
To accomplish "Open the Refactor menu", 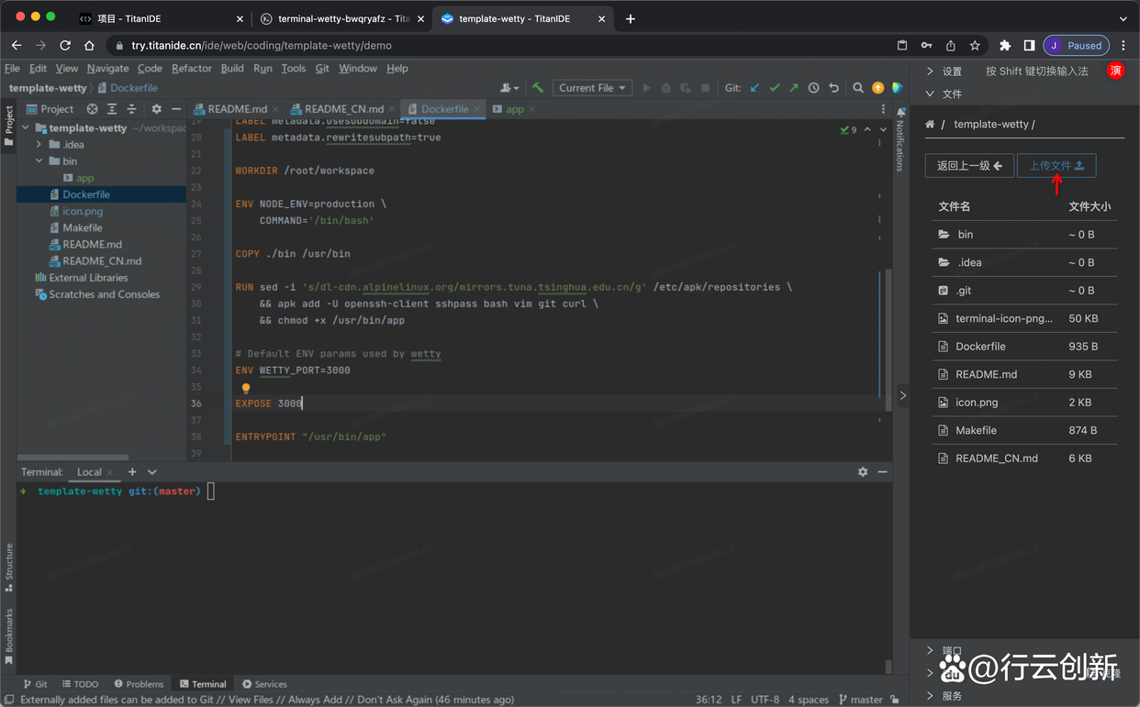I will 191,68.
